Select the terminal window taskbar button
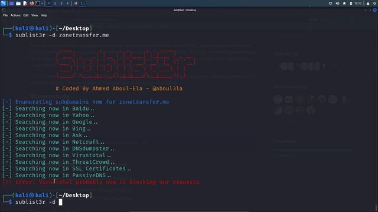Screen dimensions: 378x212 [x=83, y=4]
